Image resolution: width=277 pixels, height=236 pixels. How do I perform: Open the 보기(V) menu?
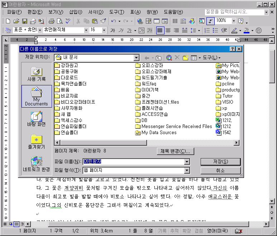click(x=56, y=12)
